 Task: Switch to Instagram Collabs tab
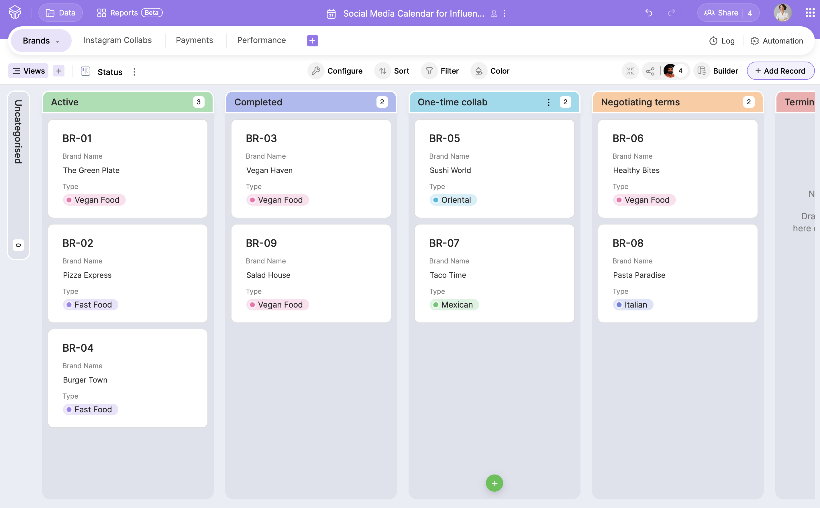[x=118, y=40]
